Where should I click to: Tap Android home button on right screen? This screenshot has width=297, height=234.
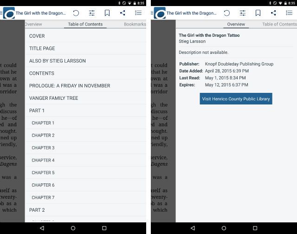(x=224, y=228)
